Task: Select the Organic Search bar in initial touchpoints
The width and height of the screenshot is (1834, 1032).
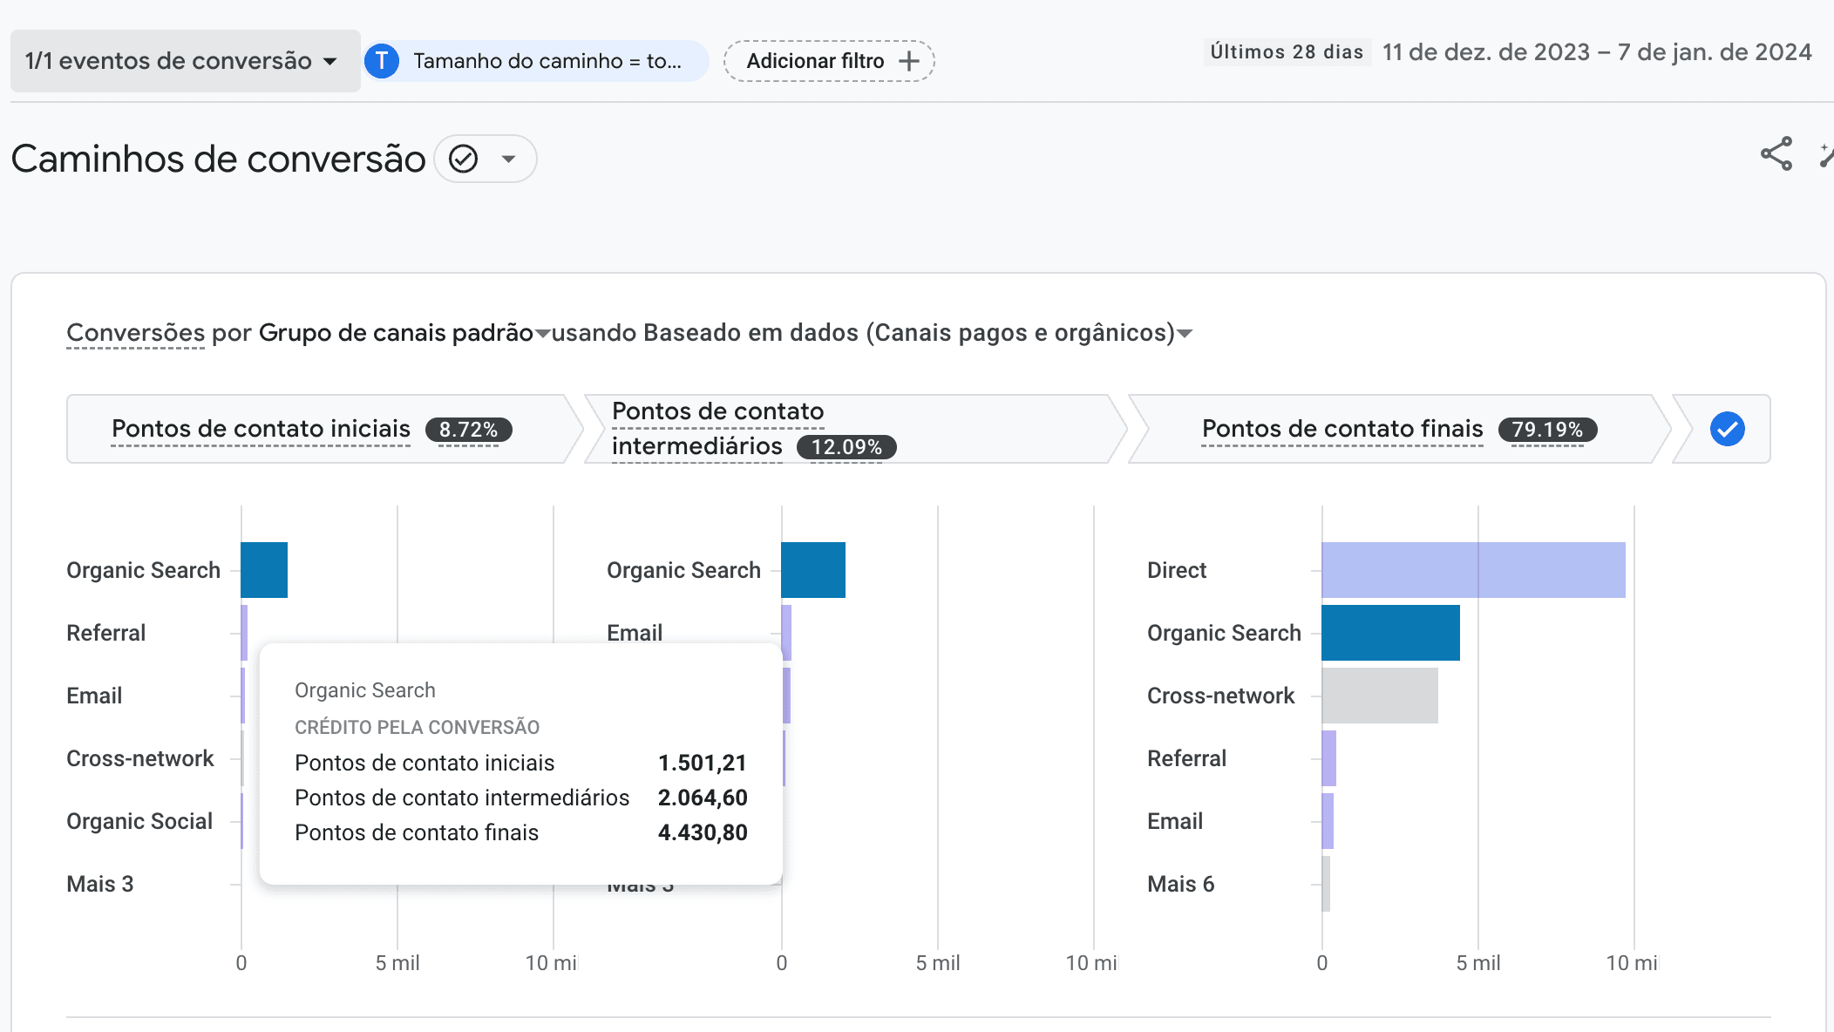Action: (x=263, y=569)
